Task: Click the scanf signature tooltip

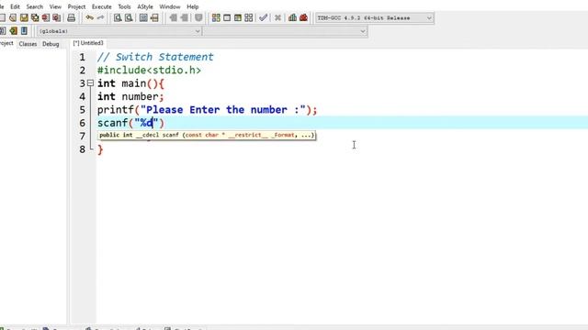Action: (207, 135)
